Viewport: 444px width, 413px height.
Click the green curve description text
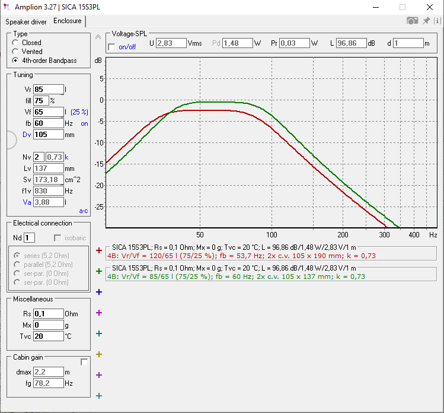(236, 277)
